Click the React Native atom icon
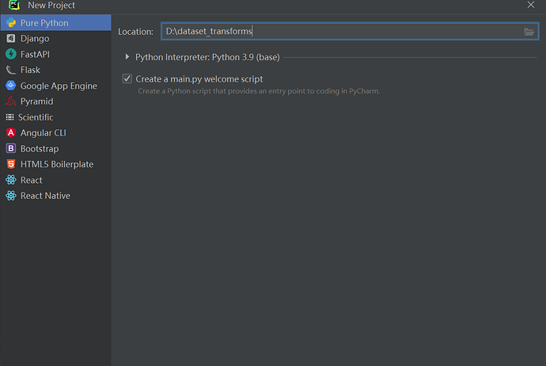The height and width of the screenshot is (366, 546). [11, 196]
